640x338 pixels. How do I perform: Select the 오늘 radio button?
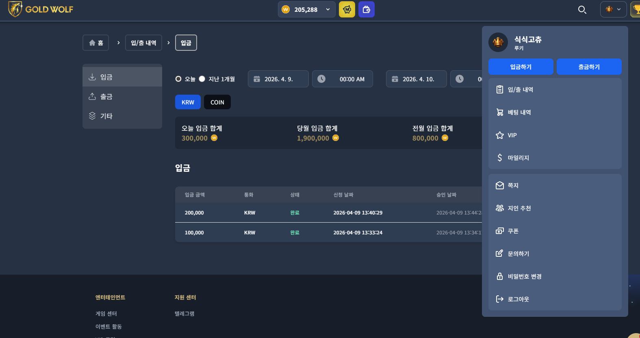tap(178, 79)
